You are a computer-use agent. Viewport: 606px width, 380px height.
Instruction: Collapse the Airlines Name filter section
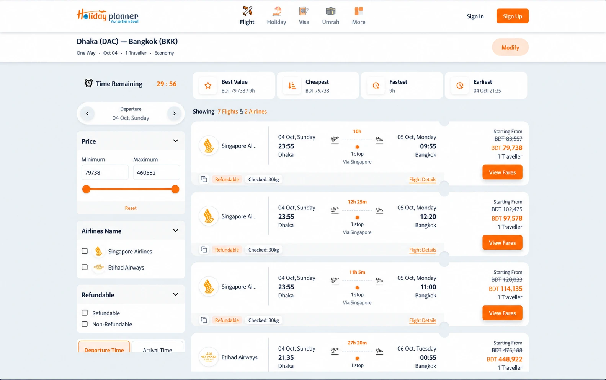[x=176, y=231]
